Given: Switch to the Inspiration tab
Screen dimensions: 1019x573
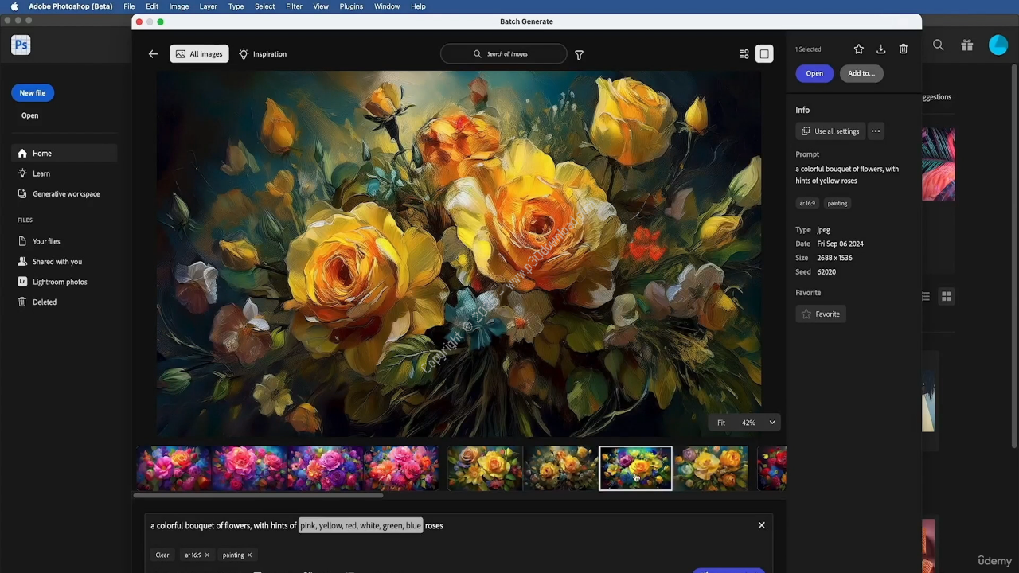Looking at the screenshot, I should [263, 54].
